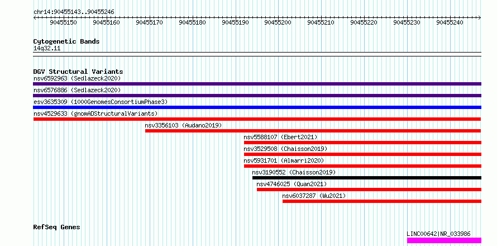Open the nsv3190552 (Chaisson2019) label
The height and width of the screenshot is (246, 497).
pos(294,172)
